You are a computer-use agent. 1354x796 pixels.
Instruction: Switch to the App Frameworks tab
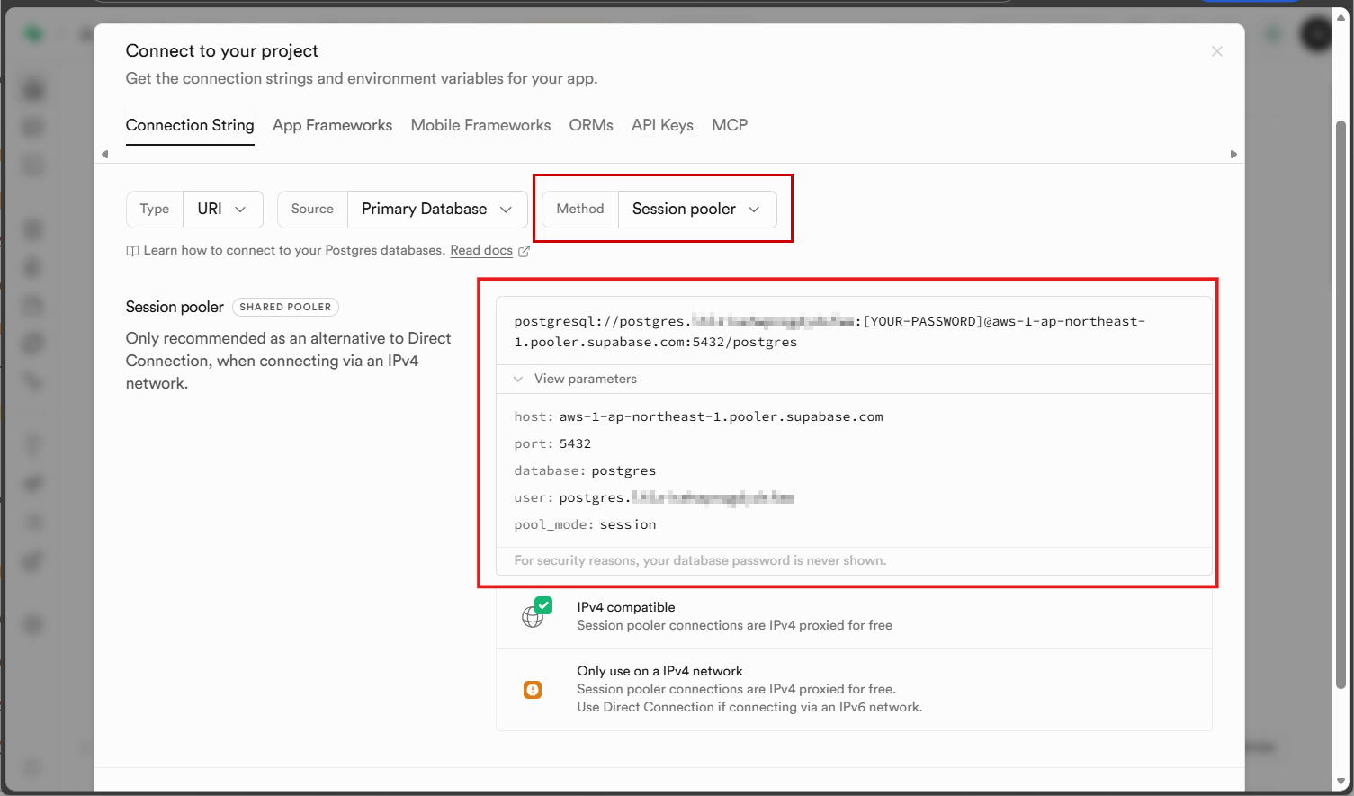[332, 125]
